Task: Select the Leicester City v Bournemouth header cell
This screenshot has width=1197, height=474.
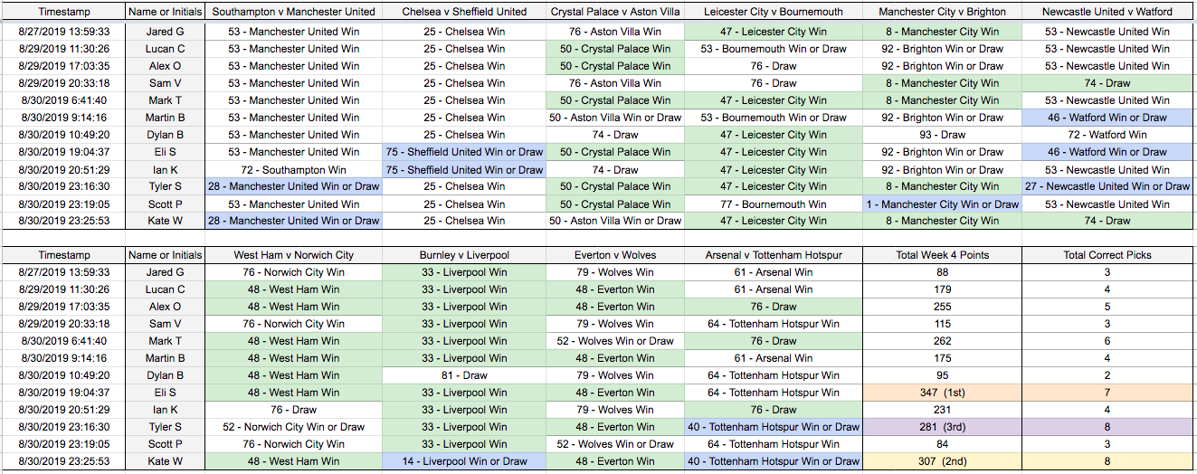Action: [x=774, y=12]
